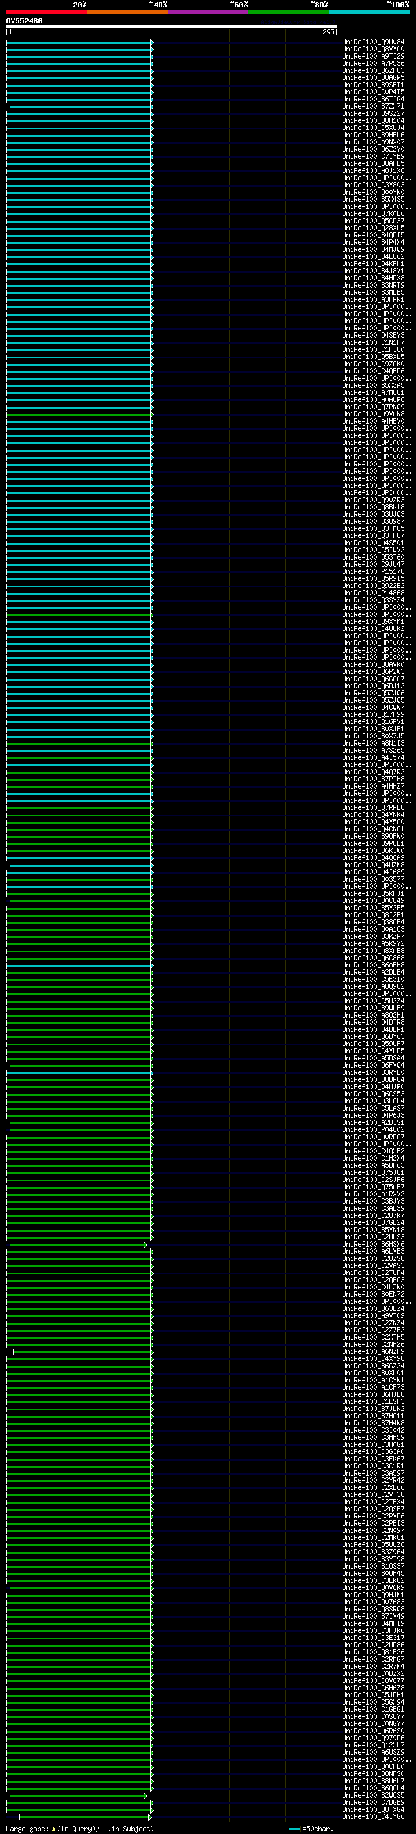Select hit label UniRef100_C0P4T5
416x1834 pixels.
tap(373, 92)
